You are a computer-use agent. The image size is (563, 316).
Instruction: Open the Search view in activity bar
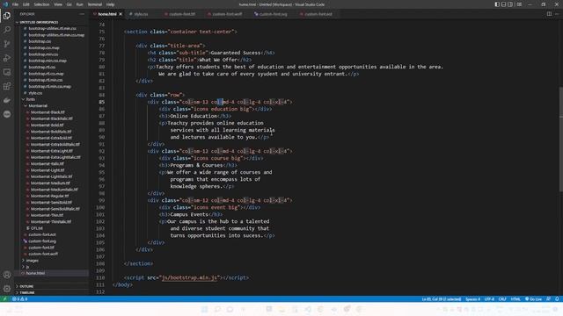point(7,30)
